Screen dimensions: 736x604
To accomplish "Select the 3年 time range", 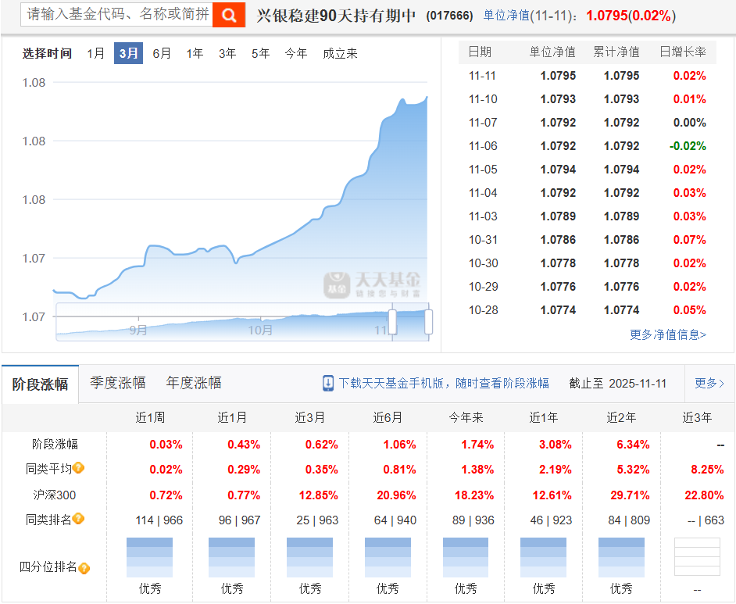I will tap(227, 53).
